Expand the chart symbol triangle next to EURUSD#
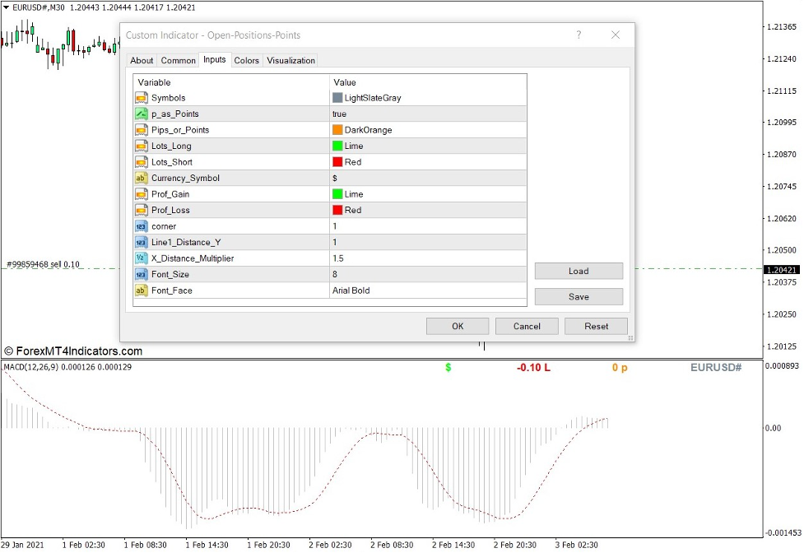The height and width of the screenshot is (553, 804). 7,7
